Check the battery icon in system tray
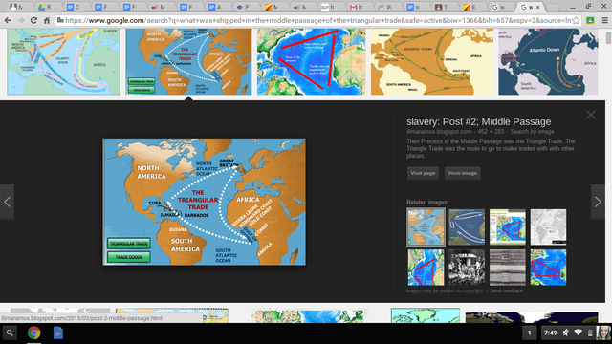Image resolution: width=612 pixels, height=344 pixels. point(590,333)
